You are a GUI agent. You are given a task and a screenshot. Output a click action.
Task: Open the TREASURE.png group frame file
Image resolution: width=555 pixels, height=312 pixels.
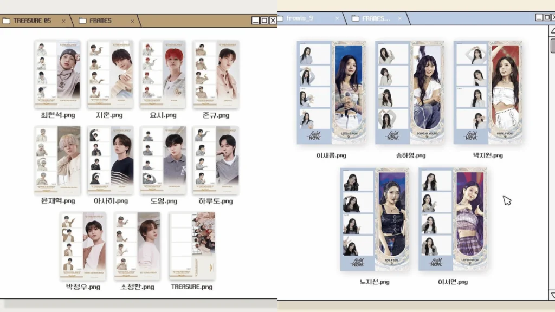click(192, 245)
